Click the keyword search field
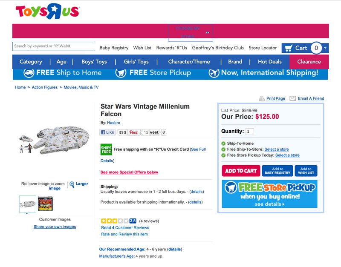Image resolution: width=341 pixels, height=267 pixels. pyautogui.click(x=53, y=46)
